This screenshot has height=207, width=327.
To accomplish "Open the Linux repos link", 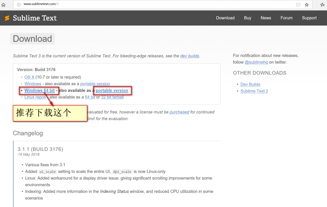I will (x=35, y=97).
